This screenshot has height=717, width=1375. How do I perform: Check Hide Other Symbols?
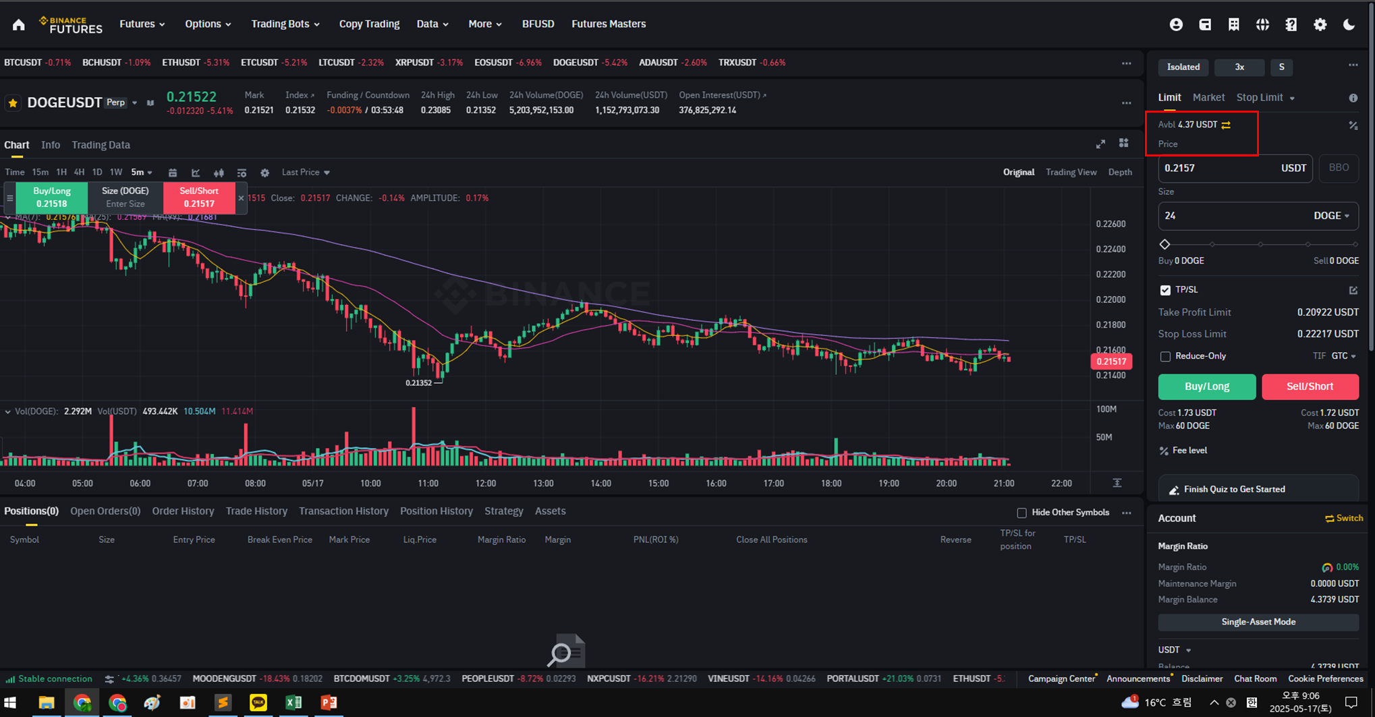pyautogui.click(x=1021, y=513)
